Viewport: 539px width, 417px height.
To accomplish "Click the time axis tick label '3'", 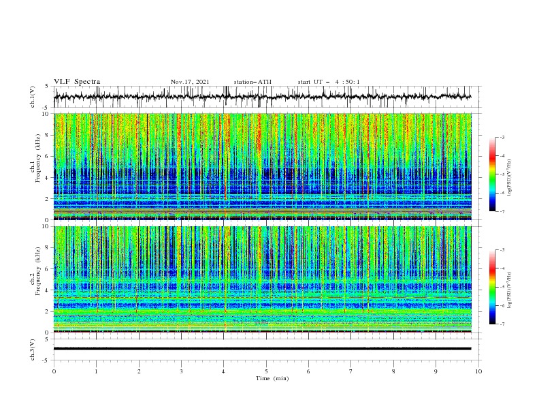I will (x=181, y=371).
